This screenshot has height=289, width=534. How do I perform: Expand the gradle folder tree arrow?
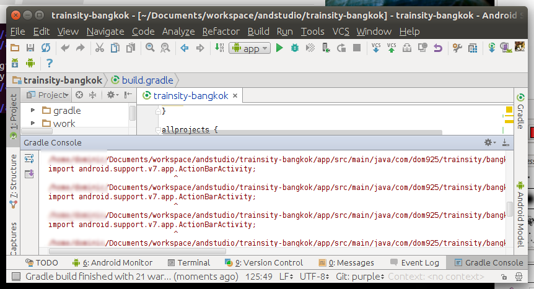pos(33,110)
